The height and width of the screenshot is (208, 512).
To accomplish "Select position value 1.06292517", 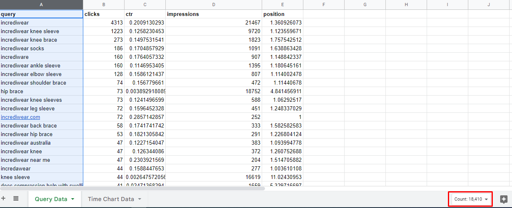I will (283, 100).
